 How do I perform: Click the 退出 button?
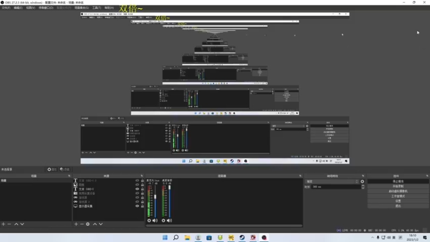(x=398, y=206)
